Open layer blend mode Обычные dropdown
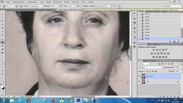Image resolution: width=183 pixels, height=103 pixels. click(x=150, y=68)
